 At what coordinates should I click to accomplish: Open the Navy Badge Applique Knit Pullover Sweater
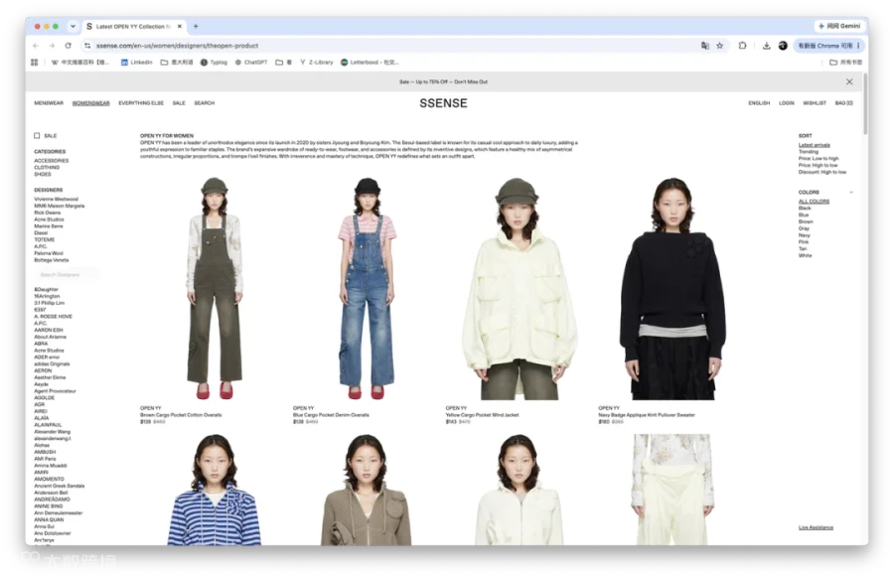point(647,415)
